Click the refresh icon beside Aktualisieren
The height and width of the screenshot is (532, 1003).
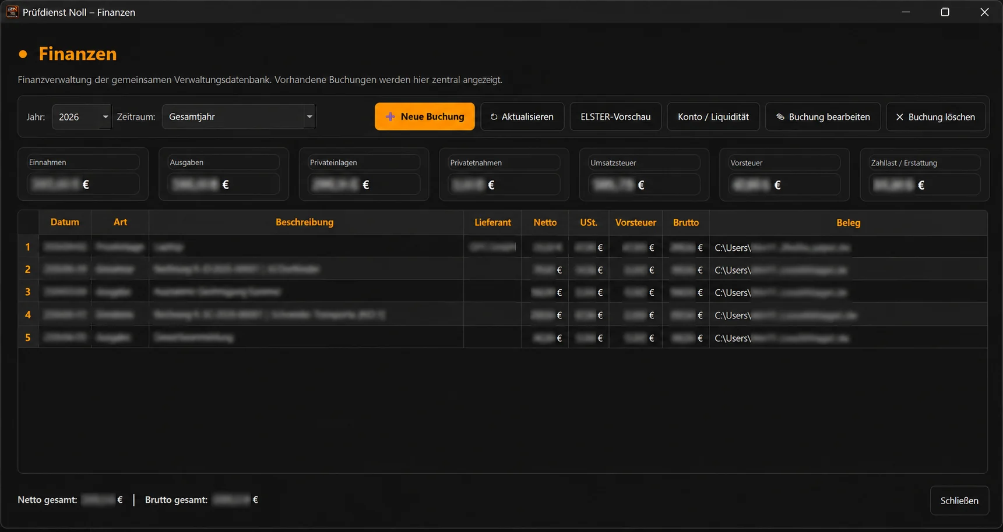494,117
